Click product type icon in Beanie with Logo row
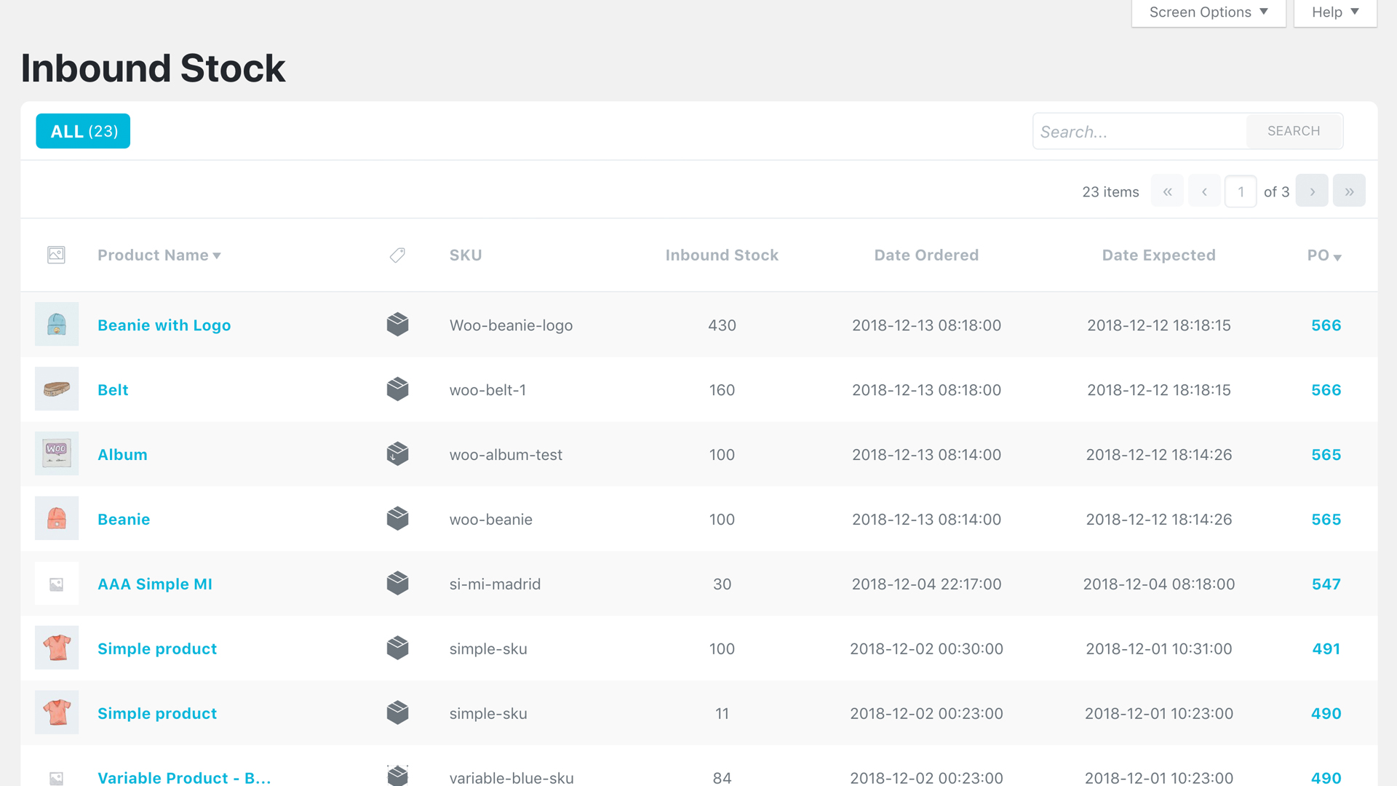Screen dimensions: 1397x786 tap(397, 324)
